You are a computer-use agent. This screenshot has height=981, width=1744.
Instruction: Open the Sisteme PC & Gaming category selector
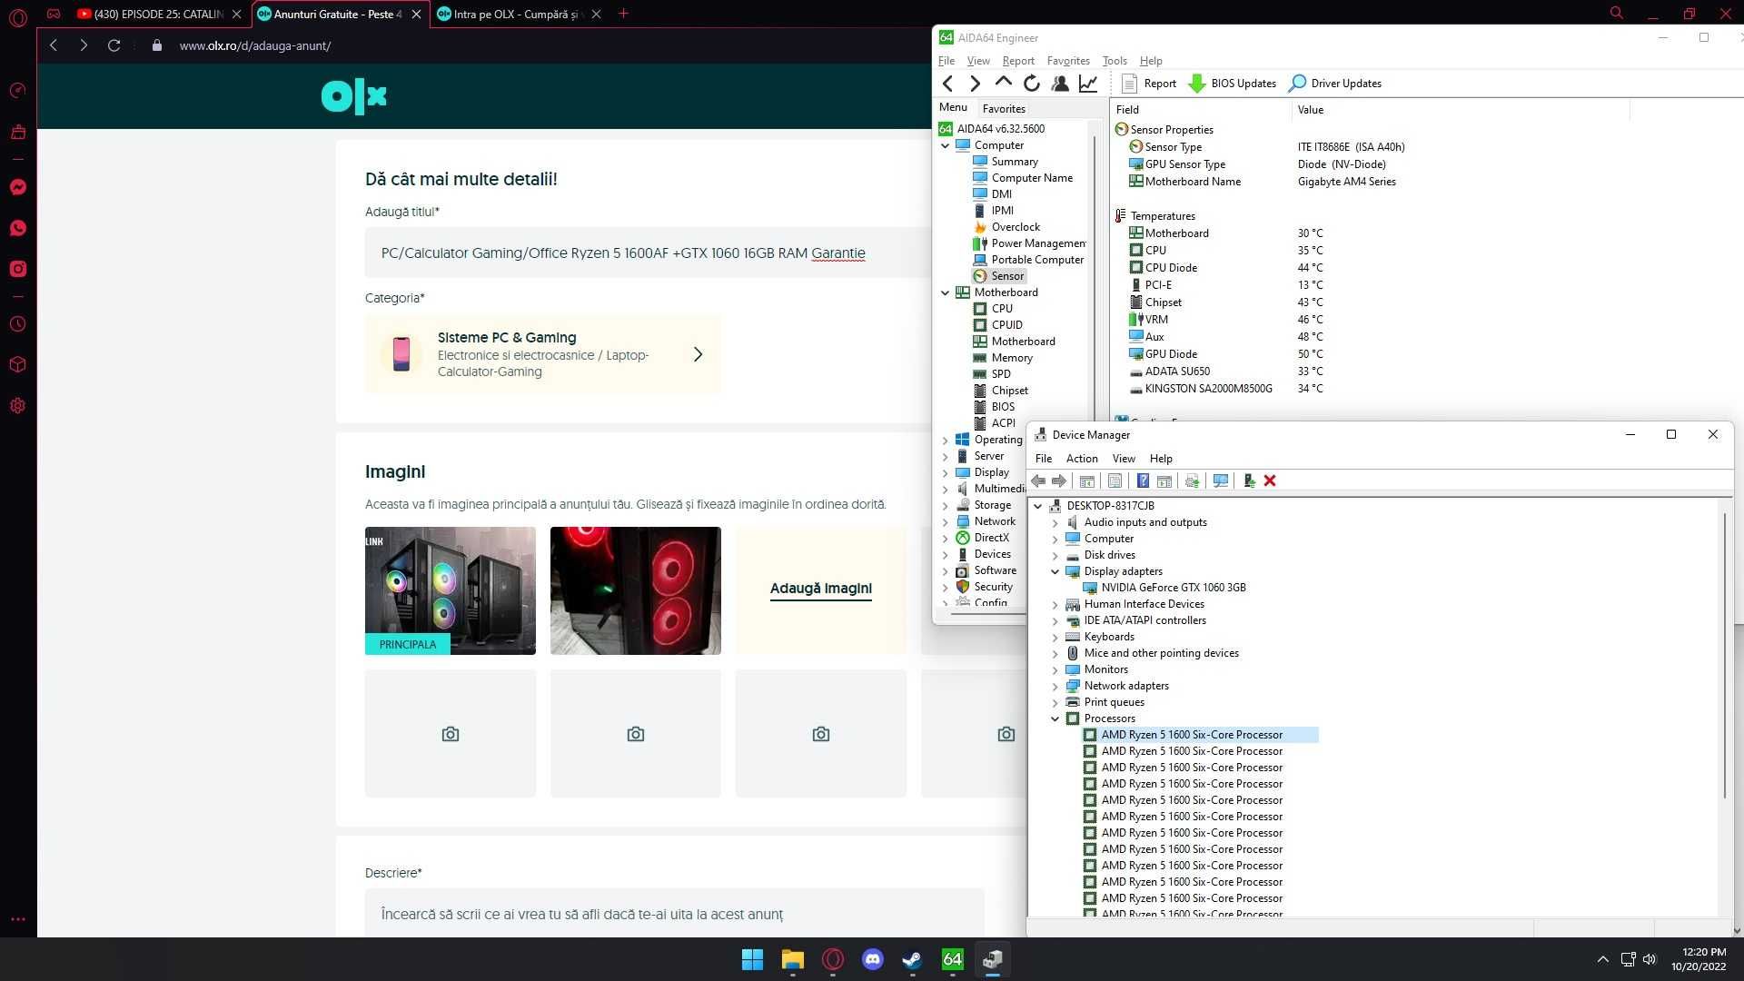(x=543, y=354)
